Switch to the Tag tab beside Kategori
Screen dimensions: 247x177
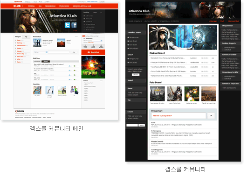26,36
